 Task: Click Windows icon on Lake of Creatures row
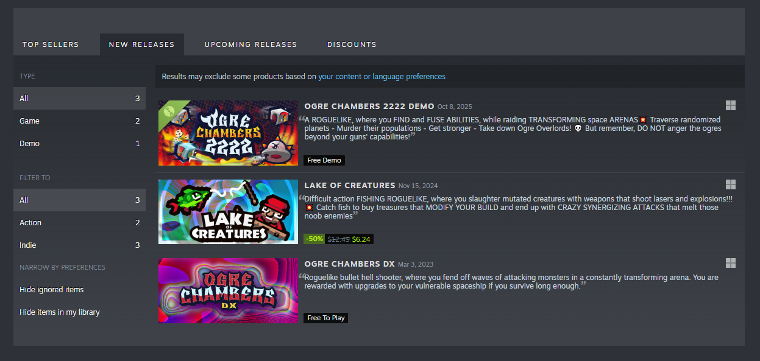coord(731,184)
